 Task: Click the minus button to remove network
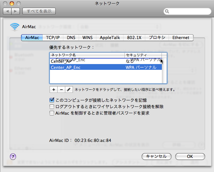61,90
